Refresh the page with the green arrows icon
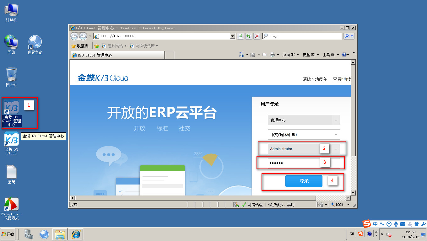The width and height of the screenshot is (427, 241). (x=249, y=36)
